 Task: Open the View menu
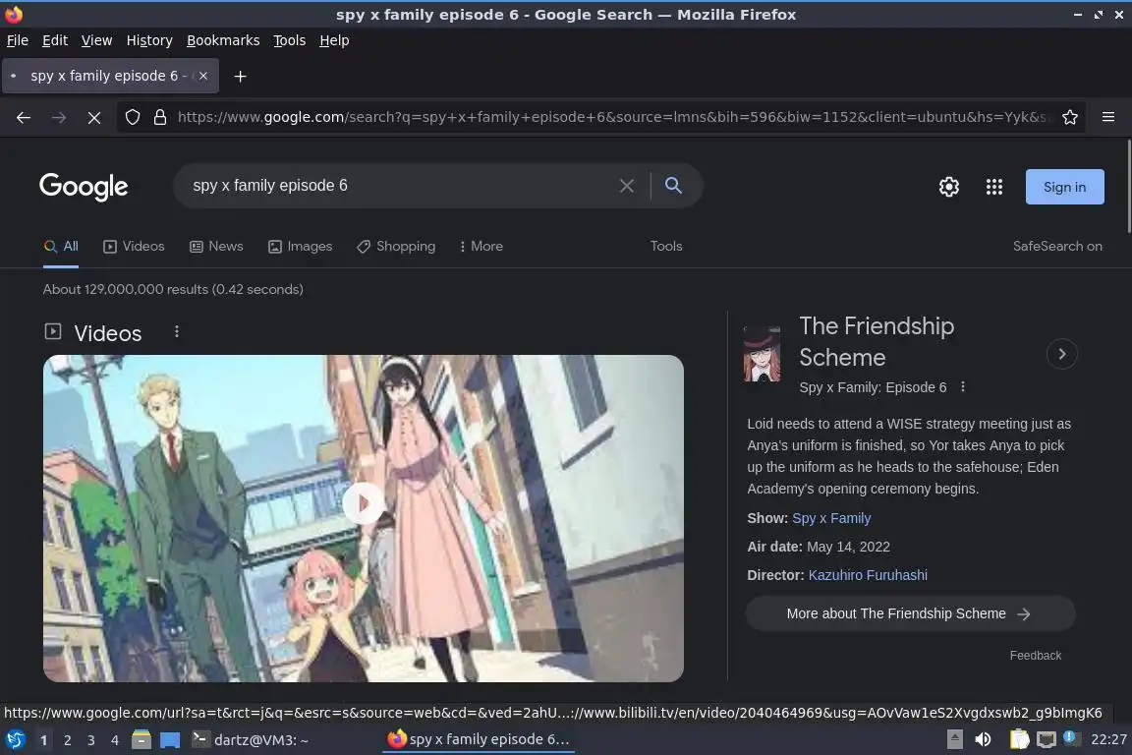(96, 40)
